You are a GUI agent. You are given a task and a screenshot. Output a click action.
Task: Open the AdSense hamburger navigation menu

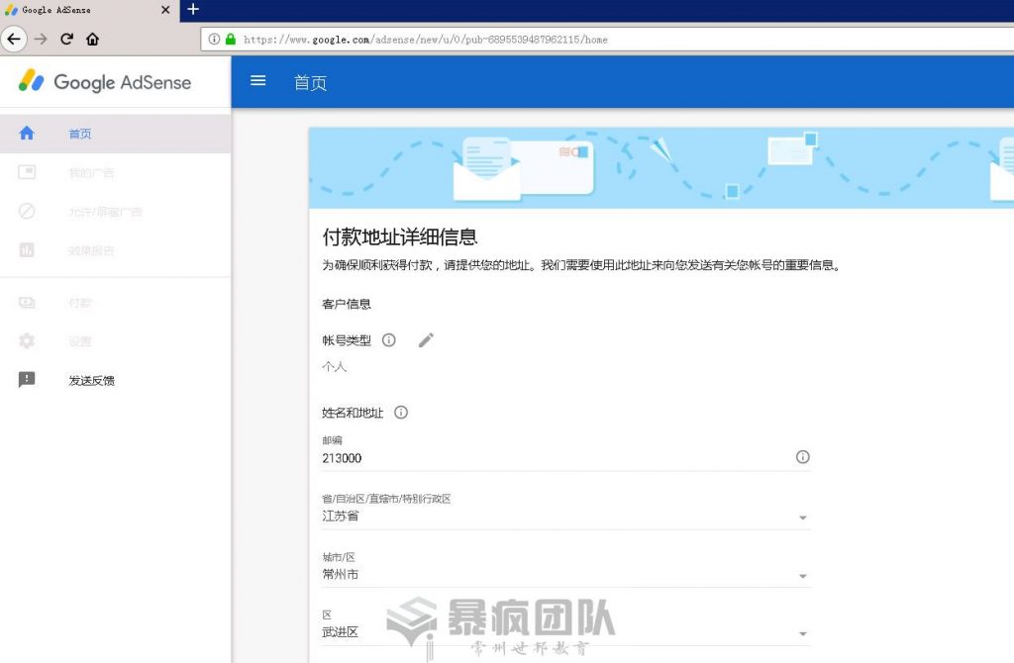(x=258, y=81)
